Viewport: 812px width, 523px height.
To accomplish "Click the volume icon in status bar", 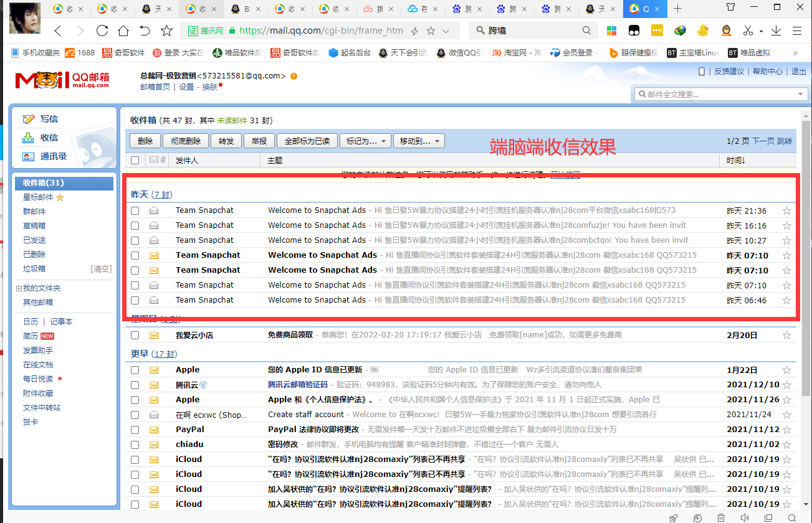I will coord(744,518).
